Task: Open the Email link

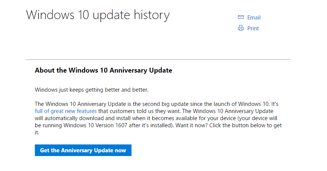Action: pos(254,18)
